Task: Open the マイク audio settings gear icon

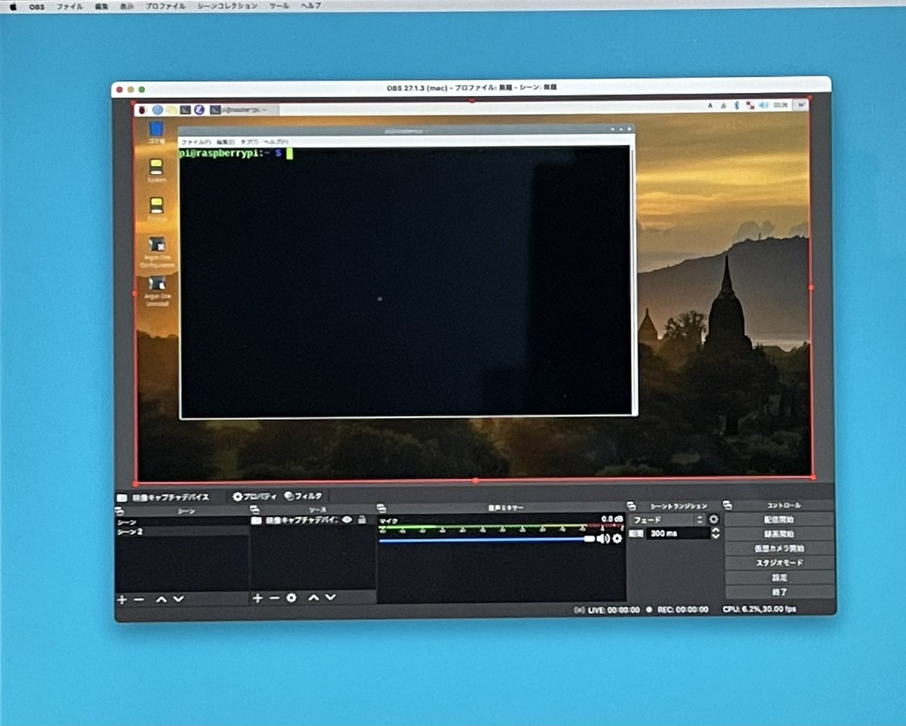Action: (x=618, y=539)
